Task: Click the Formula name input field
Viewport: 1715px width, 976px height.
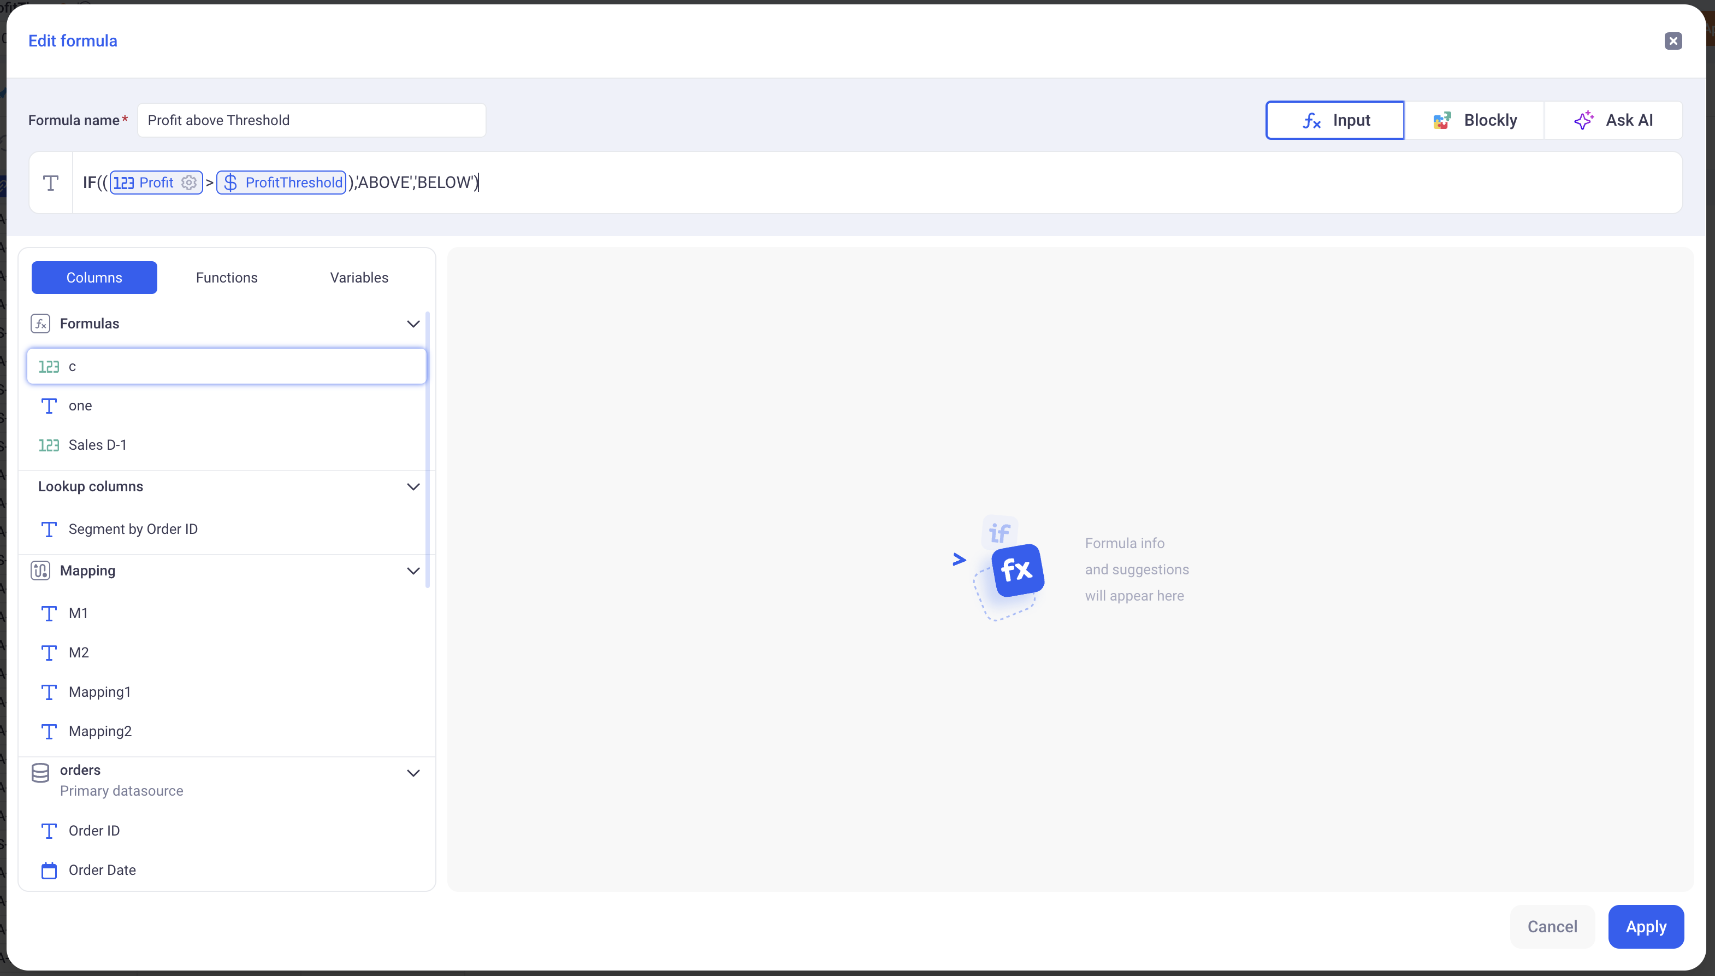Action: [311, 120]
